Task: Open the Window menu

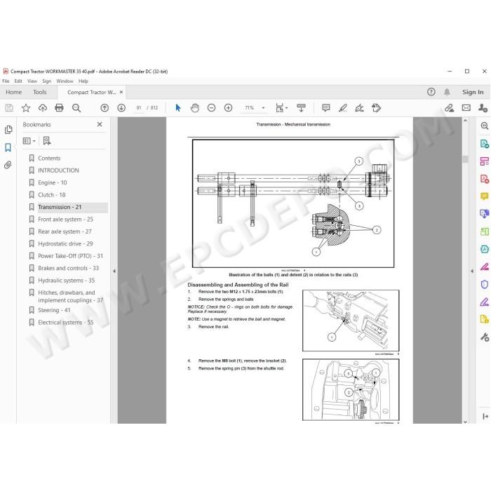Action: [65, 81]
